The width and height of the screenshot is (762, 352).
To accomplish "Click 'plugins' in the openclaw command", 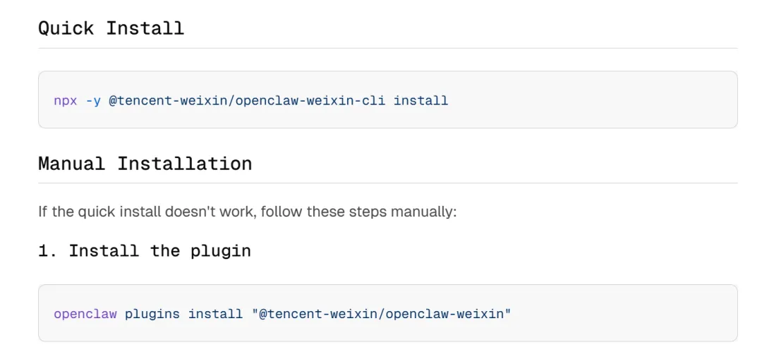I will click(152, 314).
